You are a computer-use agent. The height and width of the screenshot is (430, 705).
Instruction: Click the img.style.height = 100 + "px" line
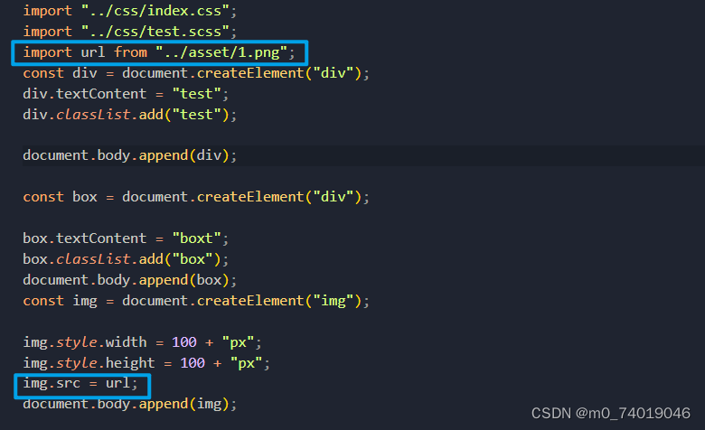pyautogui.click(x=146, y=363)
